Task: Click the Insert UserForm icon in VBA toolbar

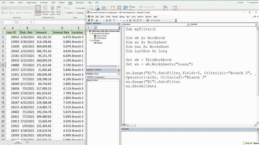Action: coord(92,21)
